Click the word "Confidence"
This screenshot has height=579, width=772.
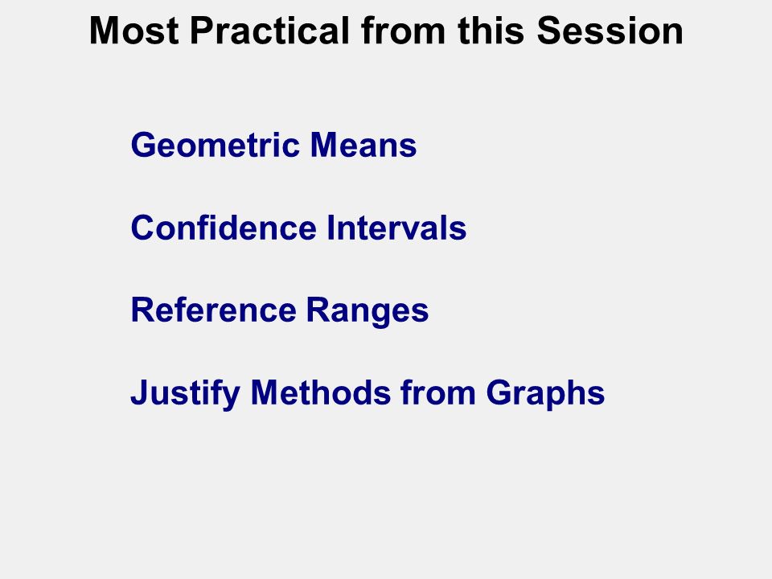click(223, 228)
